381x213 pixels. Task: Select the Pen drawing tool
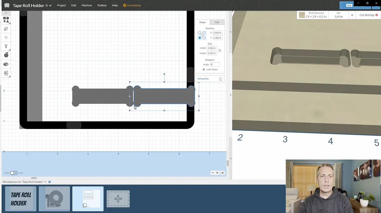pos(6,29)
